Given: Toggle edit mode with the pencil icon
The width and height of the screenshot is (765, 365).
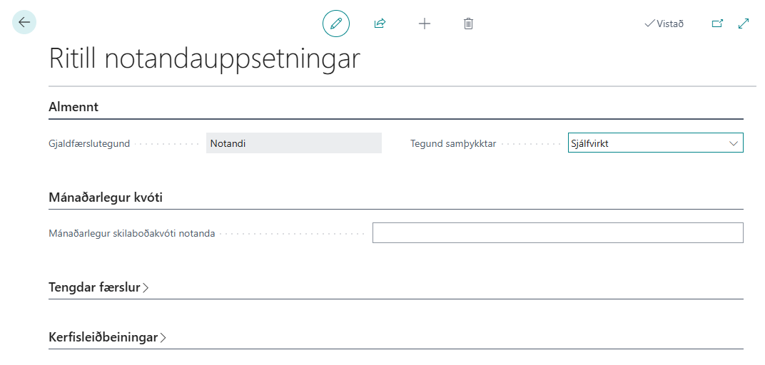Looking at the screenshot, I should pyautogui.click(x=336, y=24).
